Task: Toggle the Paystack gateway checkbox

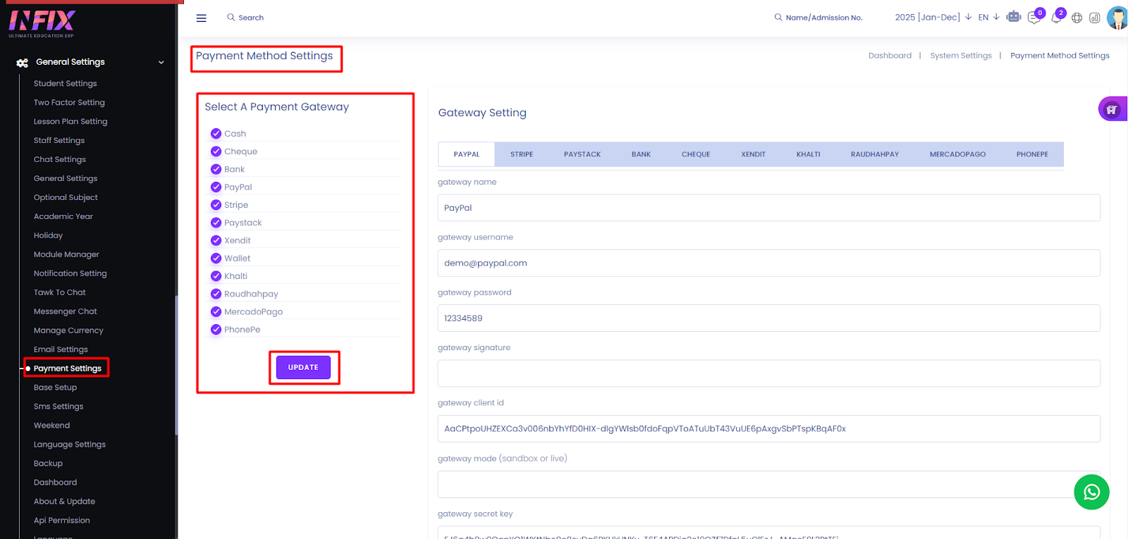Action: point(216,222)
